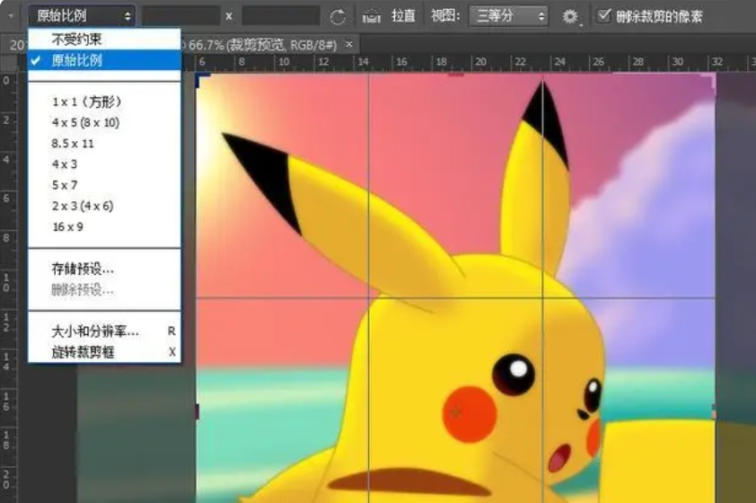Swap width and height with the x button
This screenshot has width=756, height=503.
(229, 16)
